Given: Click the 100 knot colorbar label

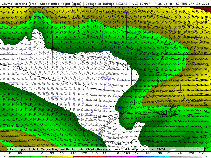Looking at the screenshot, I should (63, 153).
